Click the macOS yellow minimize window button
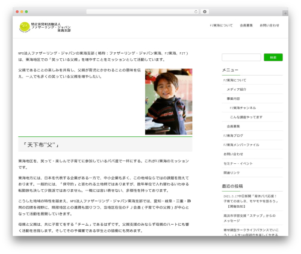301x254 pixels. (22, 11)
